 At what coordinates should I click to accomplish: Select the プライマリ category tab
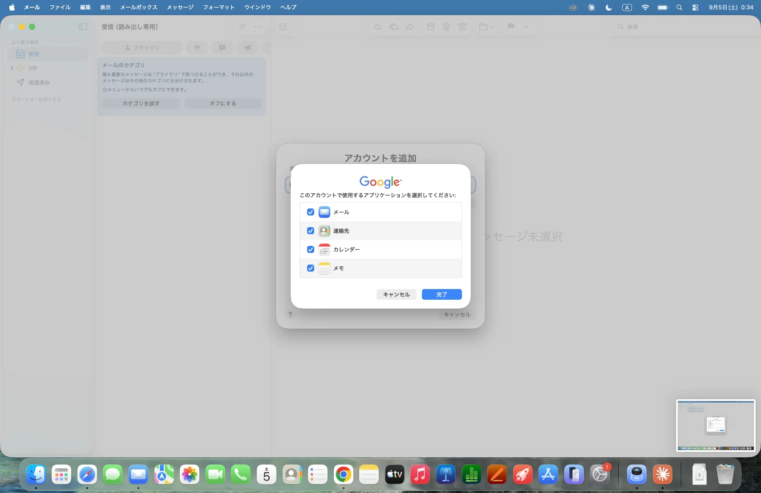click(x=142, y=47)
